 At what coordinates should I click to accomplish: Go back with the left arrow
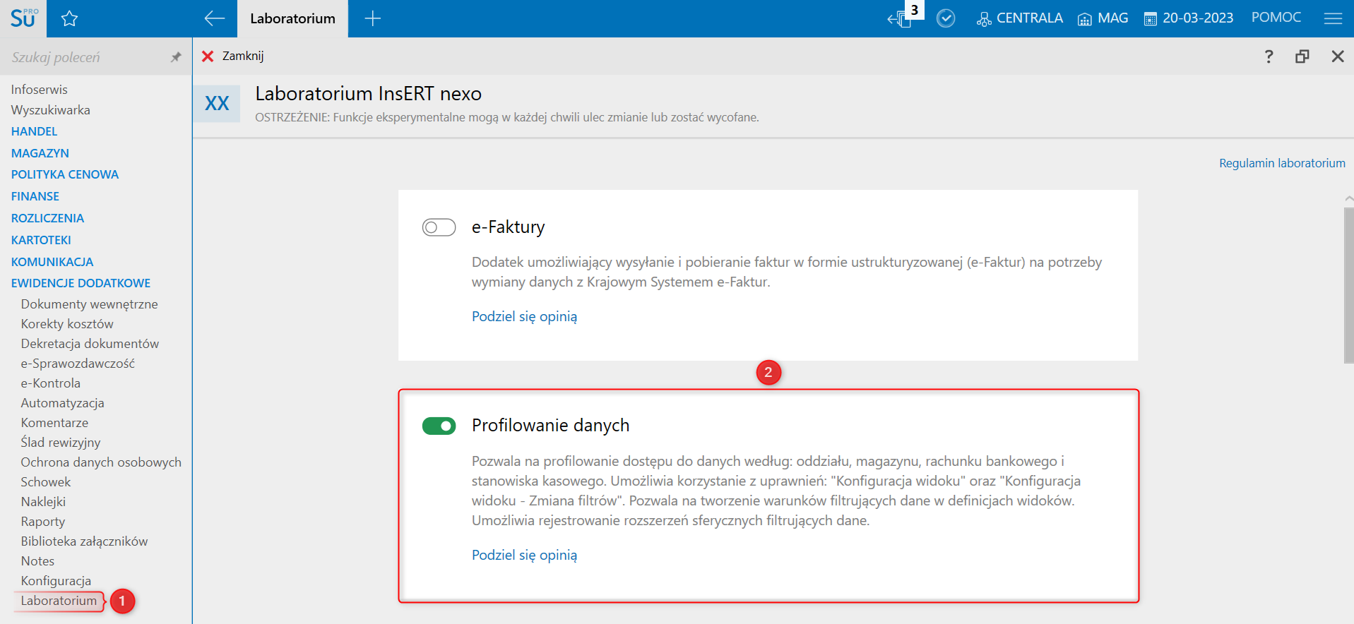point(215,19)
